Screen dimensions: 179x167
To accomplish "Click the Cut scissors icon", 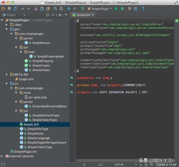I will coord(36,9).
